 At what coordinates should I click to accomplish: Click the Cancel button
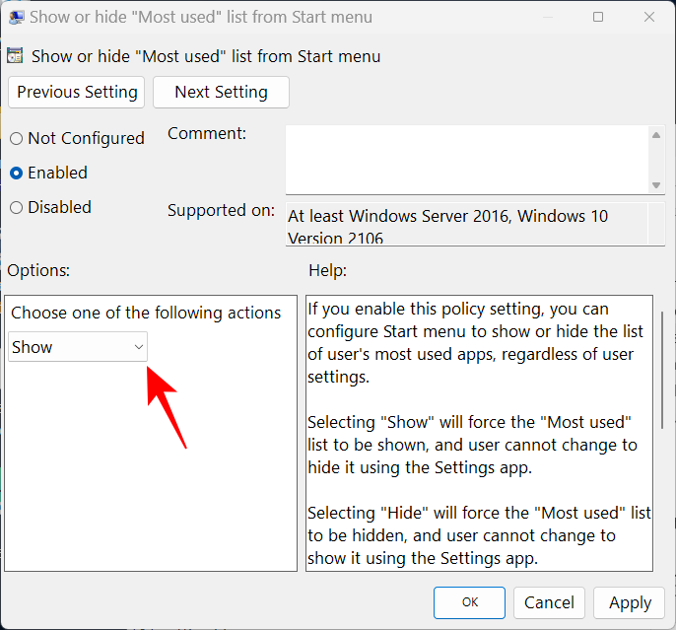click(549, 602)
